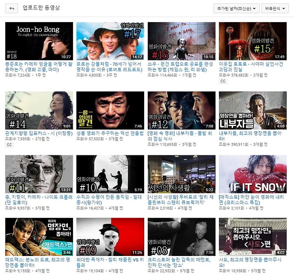Open the #14 시 thumbnail
Screen dimensions: 294x276
coord(39,110)
